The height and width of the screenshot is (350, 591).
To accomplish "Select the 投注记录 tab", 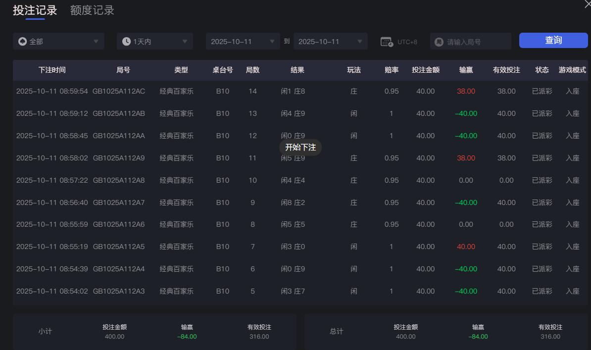I will coord(34,10).
